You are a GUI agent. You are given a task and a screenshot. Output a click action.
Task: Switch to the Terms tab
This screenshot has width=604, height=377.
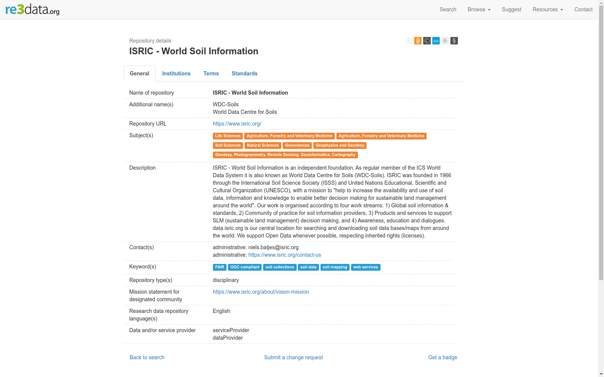211,74
